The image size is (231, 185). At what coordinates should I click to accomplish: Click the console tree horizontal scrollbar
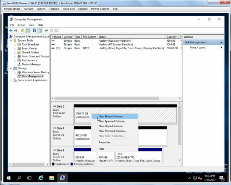click(x=28, y=164)
